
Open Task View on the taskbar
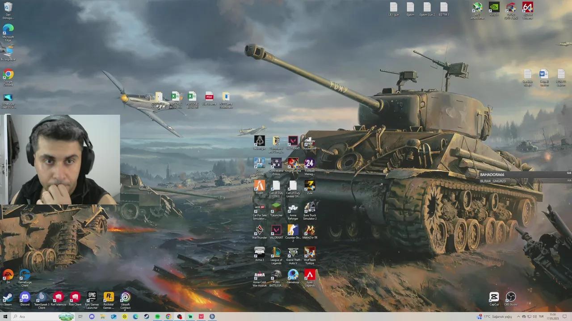tap(81, 317)
